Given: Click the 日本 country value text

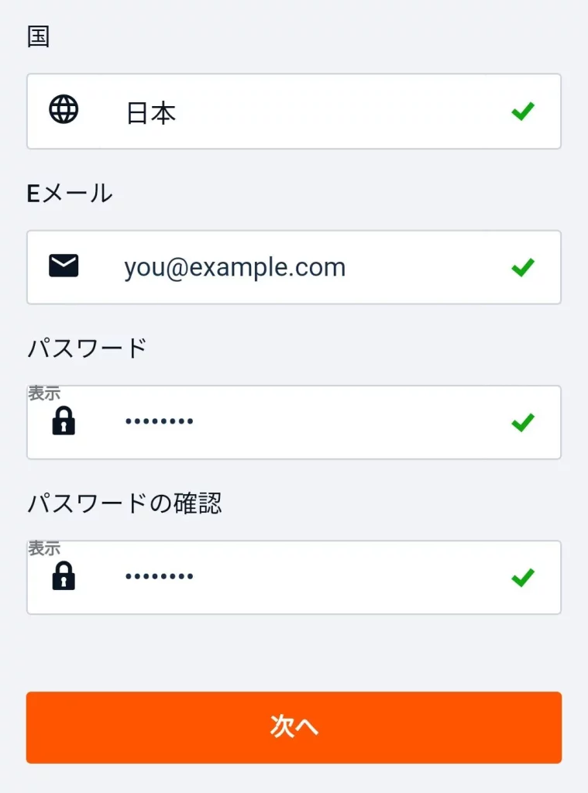Looking at the screenshot, I should click(x=151, y=113).
